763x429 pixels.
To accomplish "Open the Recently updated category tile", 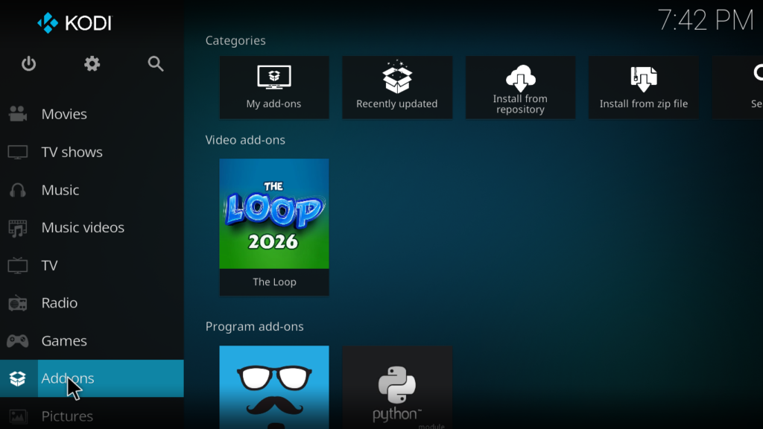I will (397, 87).
